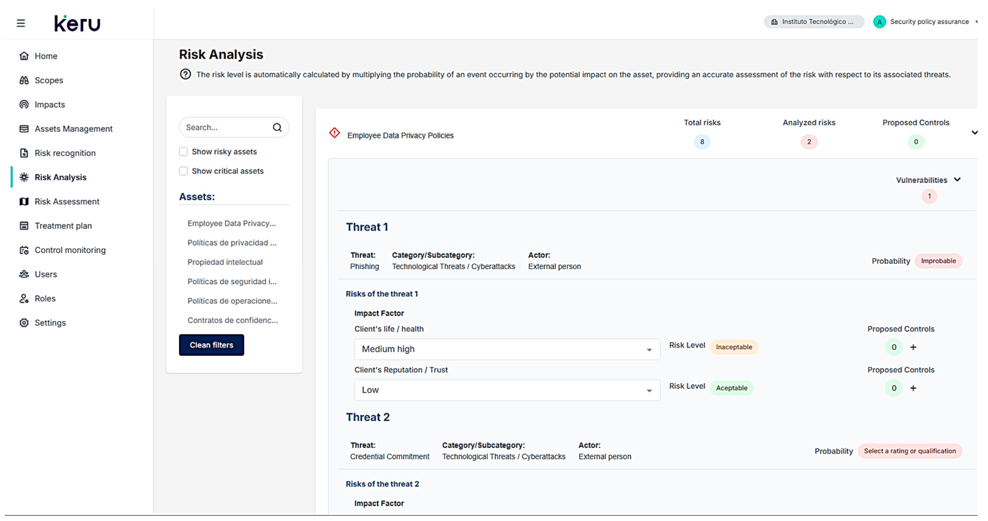The width and height of the screenshot is (988, 521).
Task: Click the Vulnerabilities count badge 1
Action: (929, 196)
